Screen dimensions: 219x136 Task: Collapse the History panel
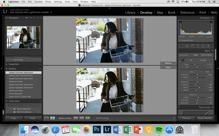[x=6, y=69]
